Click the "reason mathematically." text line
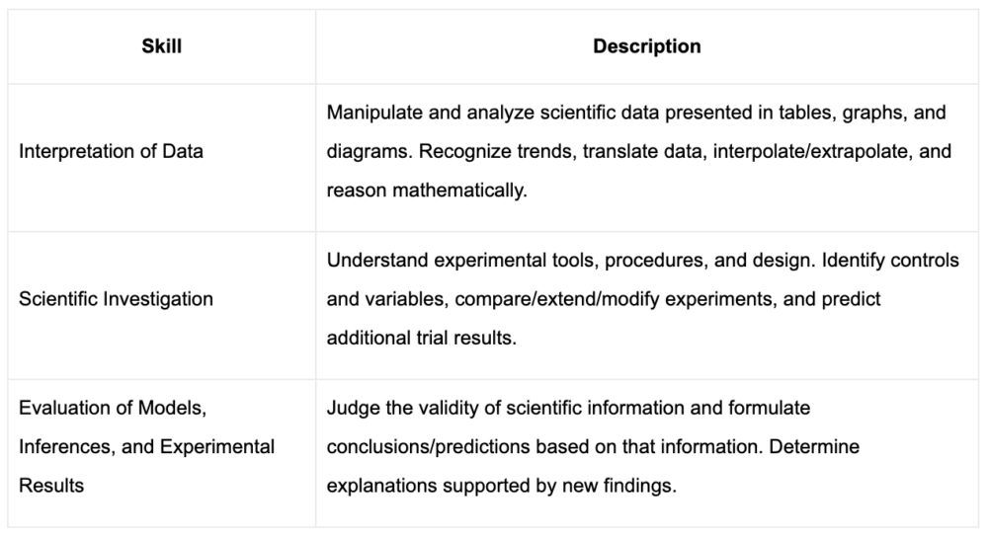The image size is (988, 538). 427,190
